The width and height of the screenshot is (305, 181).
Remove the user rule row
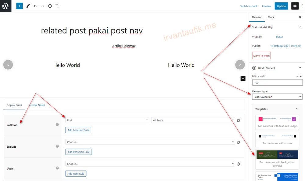coord(238,164)
